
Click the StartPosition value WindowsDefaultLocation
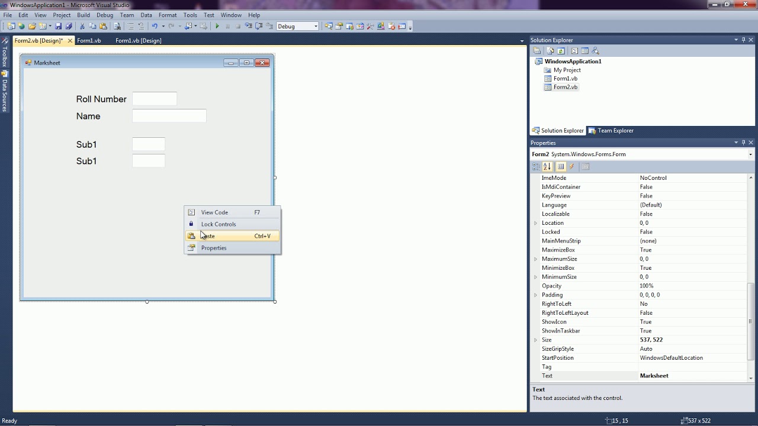[692, 358]
